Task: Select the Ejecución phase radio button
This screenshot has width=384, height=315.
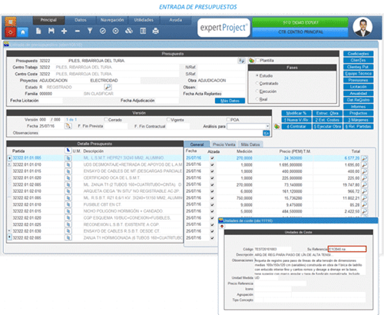Action: coord(257,91)
